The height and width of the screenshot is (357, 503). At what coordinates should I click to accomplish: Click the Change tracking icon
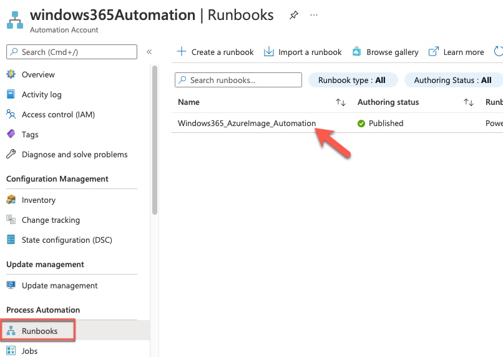[11, 220]
